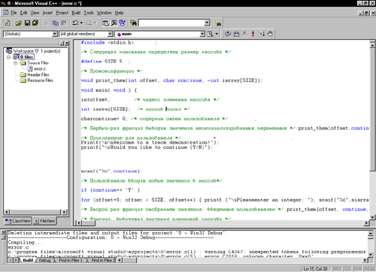Click the workspace tree scroll right arrow
Image resolution: width=376 pixels, height=272 pixels.
pos(64,212)
